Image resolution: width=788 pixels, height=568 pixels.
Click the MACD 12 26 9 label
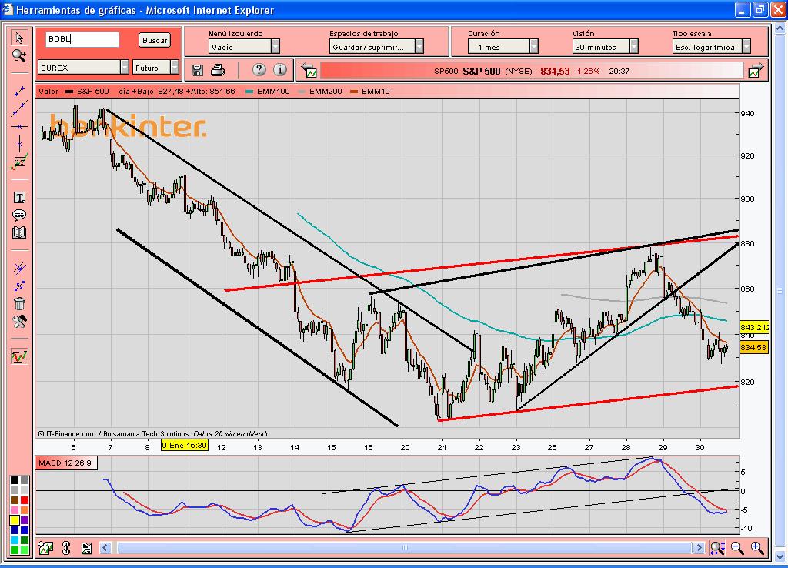pos(65,463)
